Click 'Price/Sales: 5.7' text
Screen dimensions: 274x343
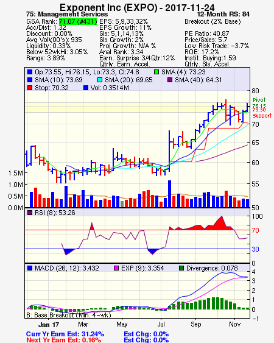click(x=206, y=40)
